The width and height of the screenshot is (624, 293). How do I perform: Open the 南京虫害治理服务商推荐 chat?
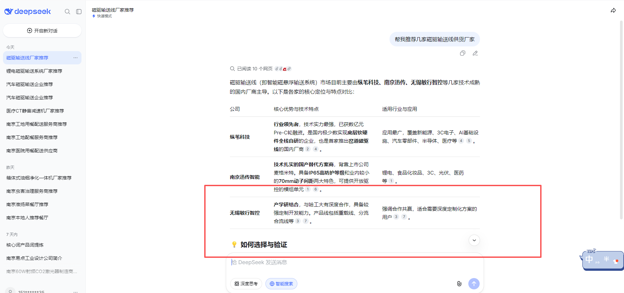coord(42,191)
